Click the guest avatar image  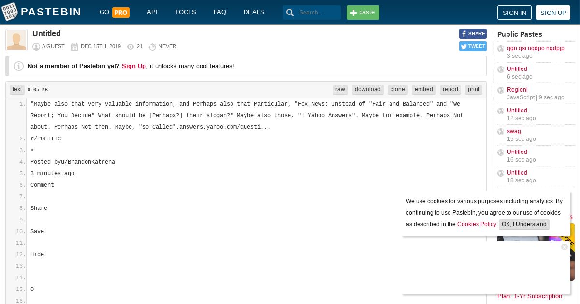pyautogui.click(x=16, y=40)
